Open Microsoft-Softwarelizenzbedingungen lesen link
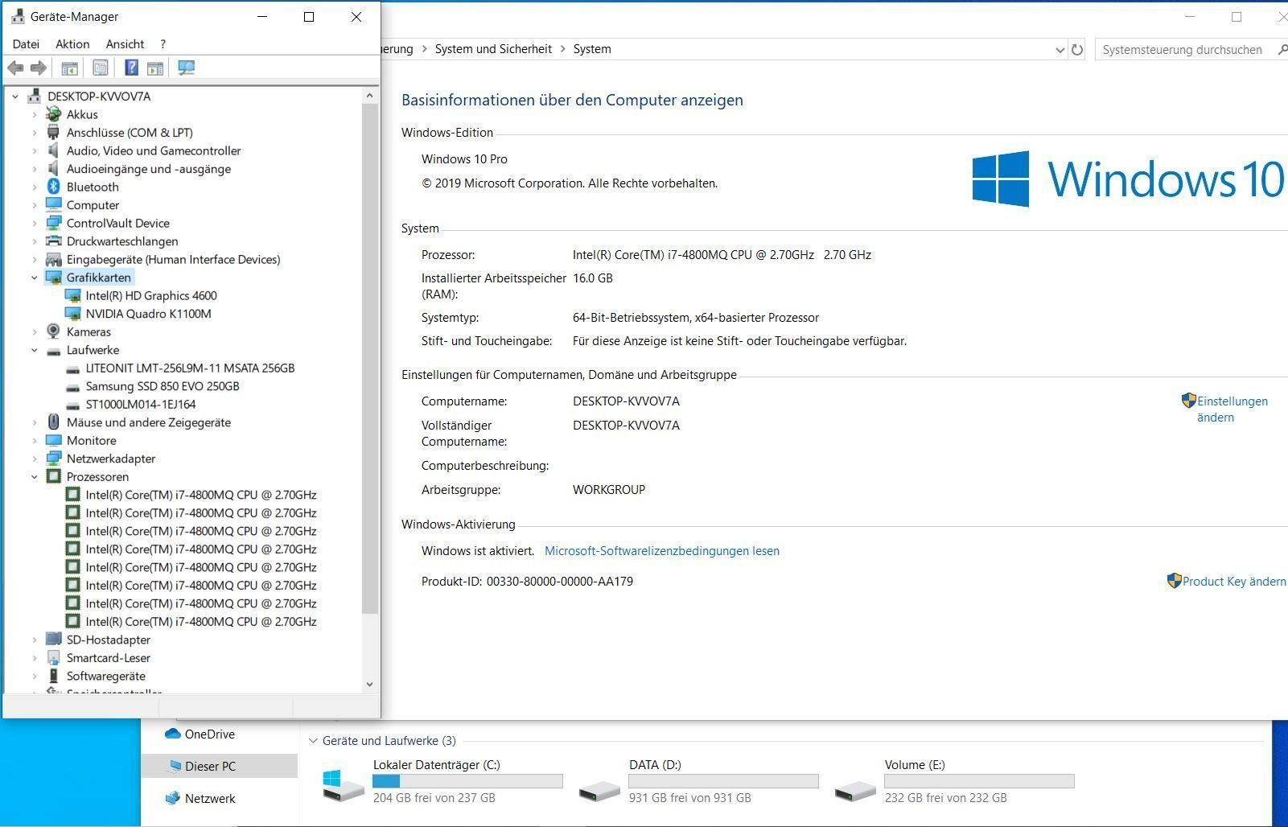Screen dimensions: 1288x827 [662, 551]
